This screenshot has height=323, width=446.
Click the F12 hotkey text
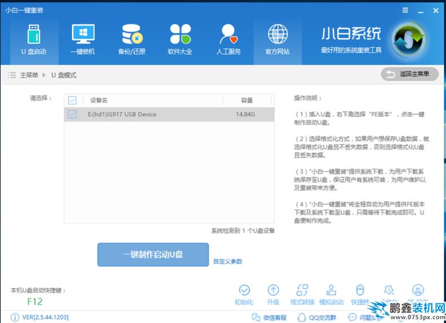[x=35, y=302]
